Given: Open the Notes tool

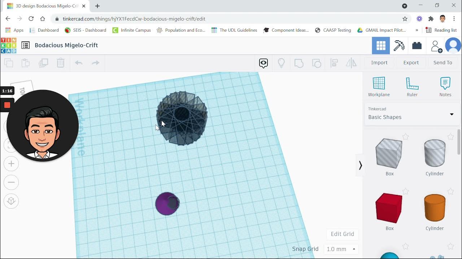Looking at the screenshot, I should [445, 87].
